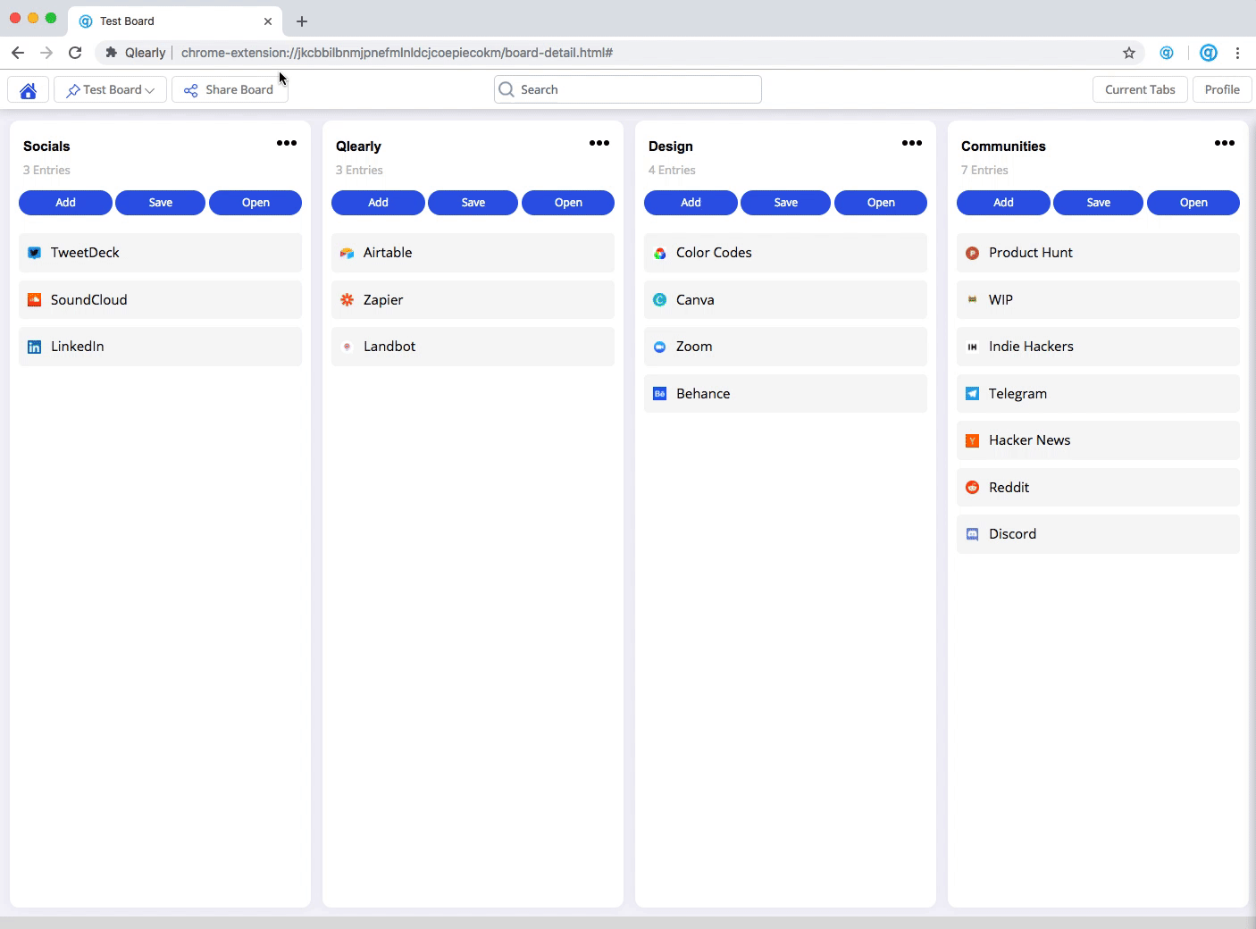Viewport: 1256px width, 929px height.
Task: Focus the Search input field
Action: tap(628, 89)
